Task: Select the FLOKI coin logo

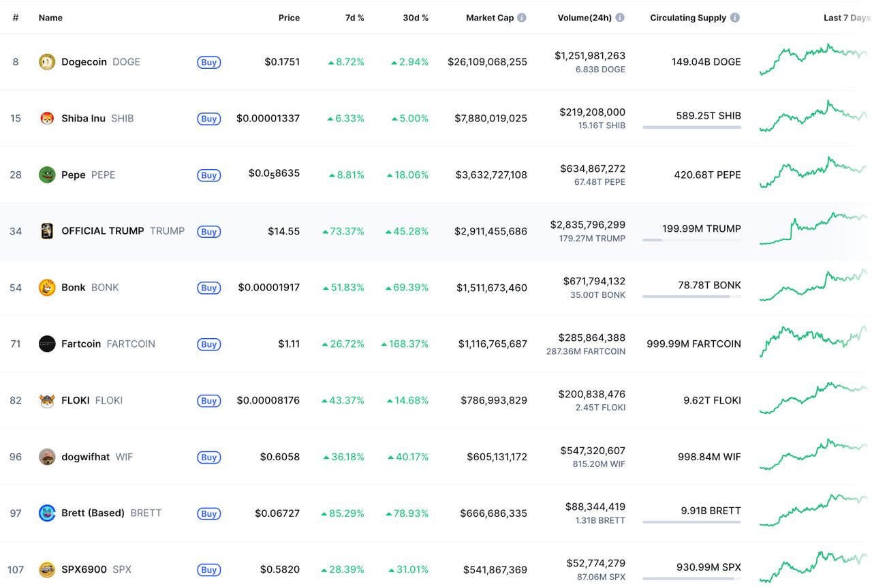Action: pyautogui.click(x=47, y=400)
